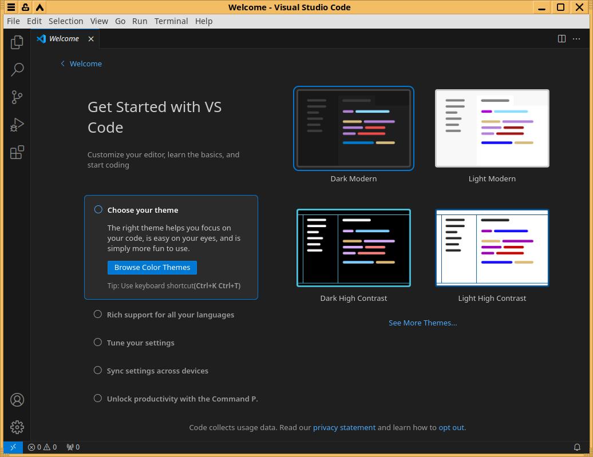Viewport: 593px width, 457px height.
Task: Click the notifications bell in status bar
Action: (577, 447)
